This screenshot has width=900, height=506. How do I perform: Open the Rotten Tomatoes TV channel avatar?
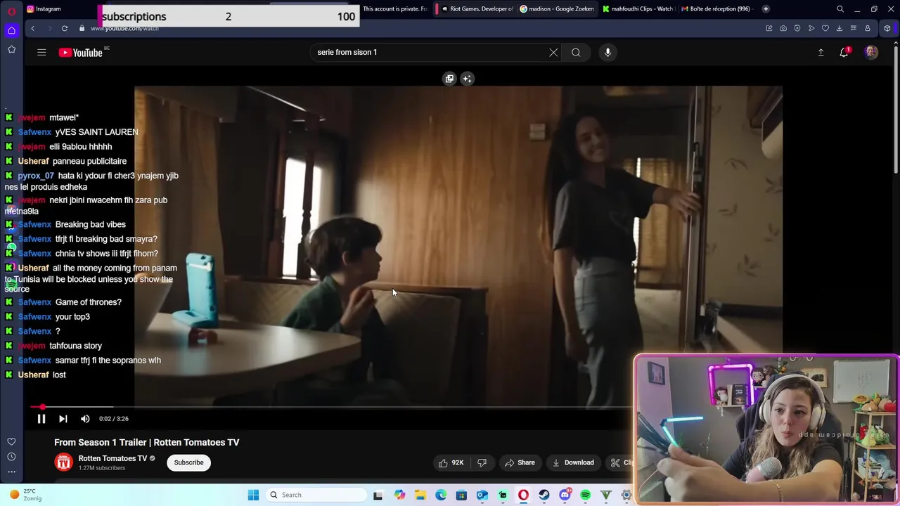point(63,462)
